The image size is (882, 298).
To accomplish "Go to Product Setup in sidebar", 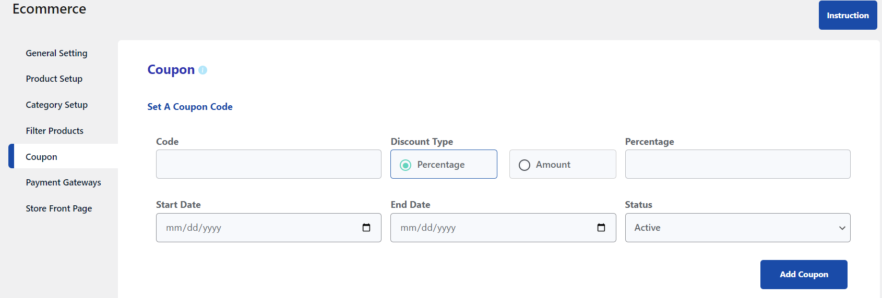I will click(54, 79).
